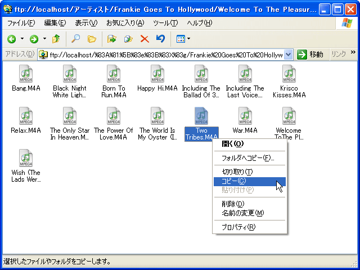
Task: Click the Forward navigation arrow
Action: (34, 39)
